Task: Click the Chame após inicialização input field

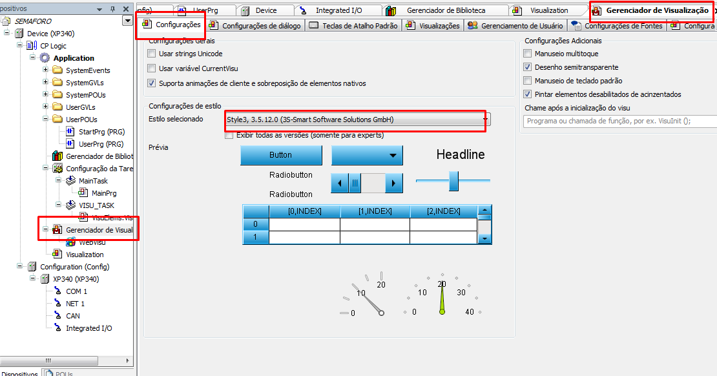Action: tap(619, 121)
